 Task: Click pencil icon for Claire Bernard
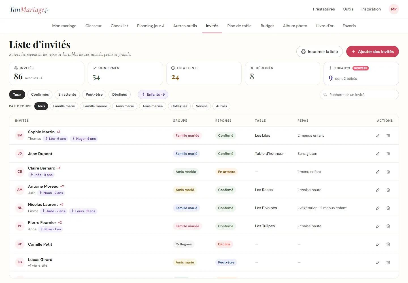378,172
